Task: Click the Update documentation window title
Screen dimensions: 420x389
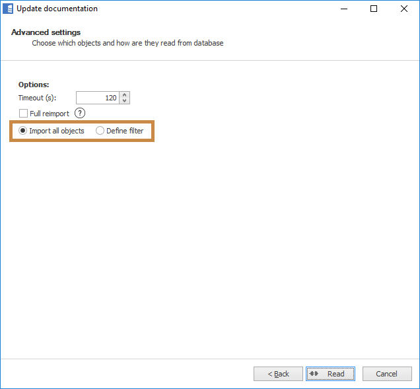Action: click(57, 9)
